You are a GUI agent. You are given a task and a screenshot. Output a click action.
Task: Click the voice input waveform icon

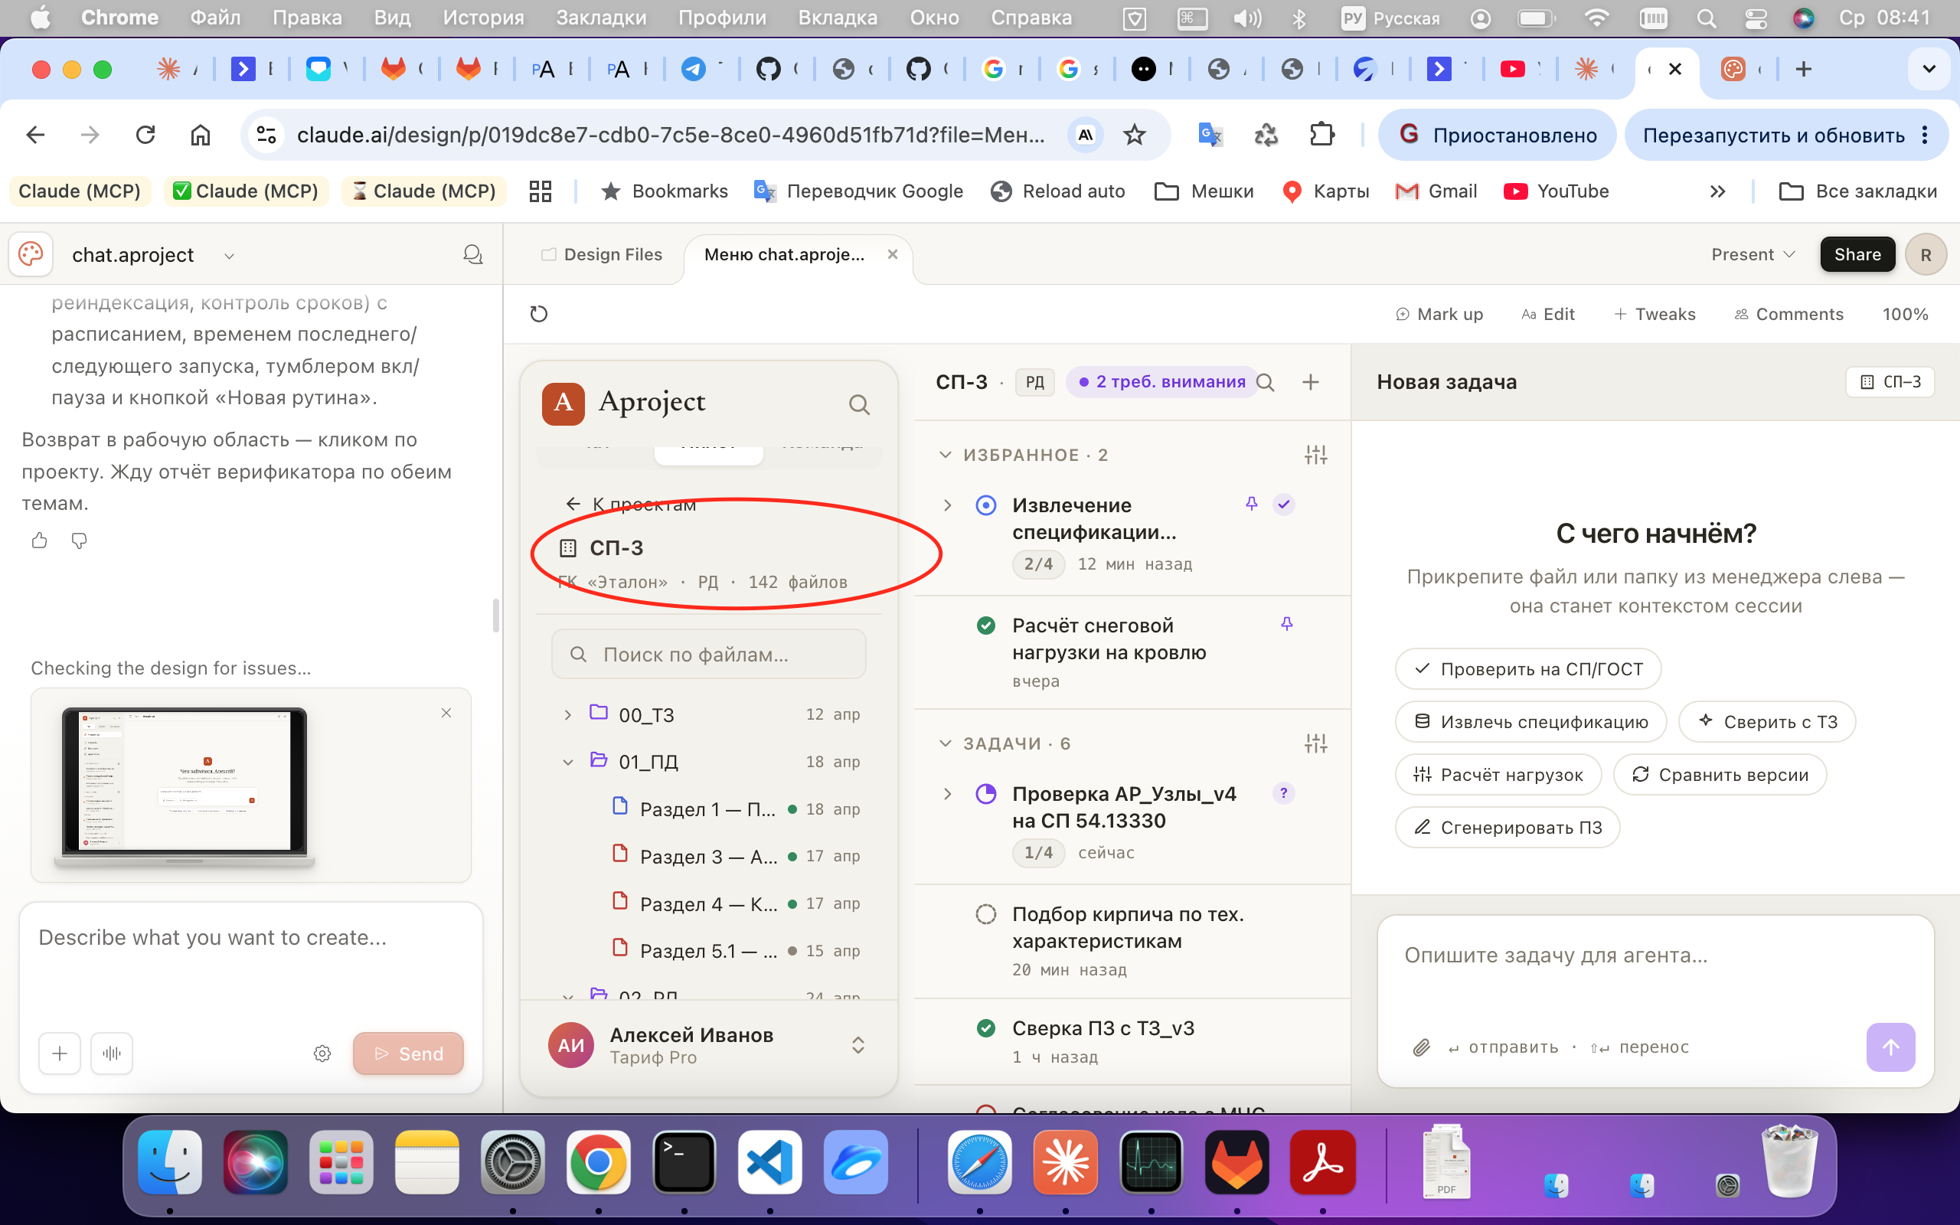pos(112,1053)
